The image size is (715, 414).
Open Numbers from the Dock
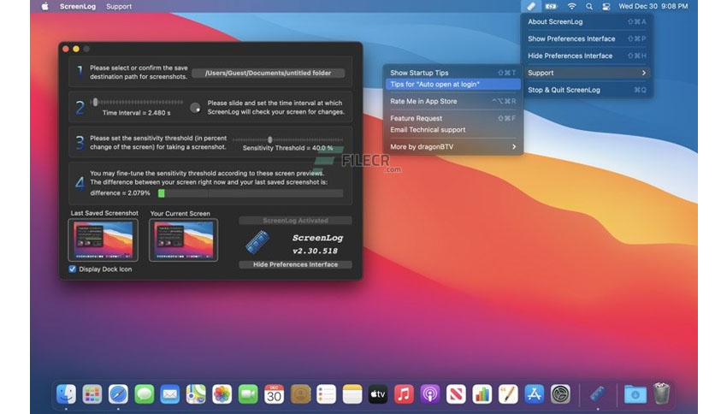(x=482, y=394)
